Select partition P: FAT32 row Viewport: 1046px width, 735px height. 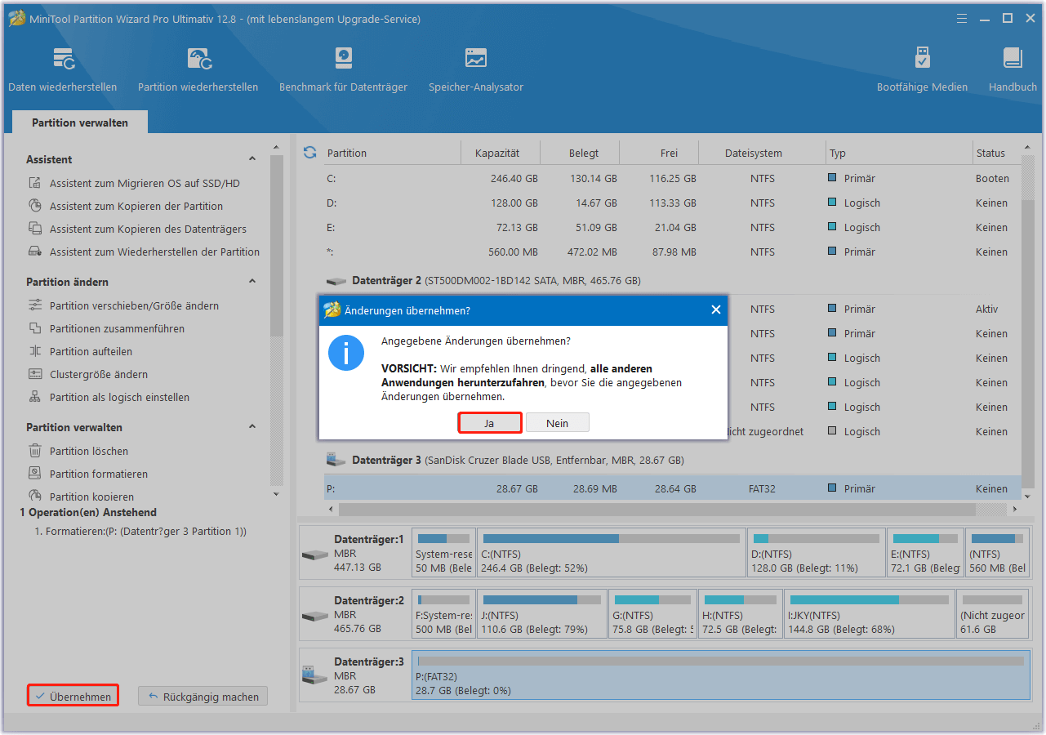coord(672,488)
